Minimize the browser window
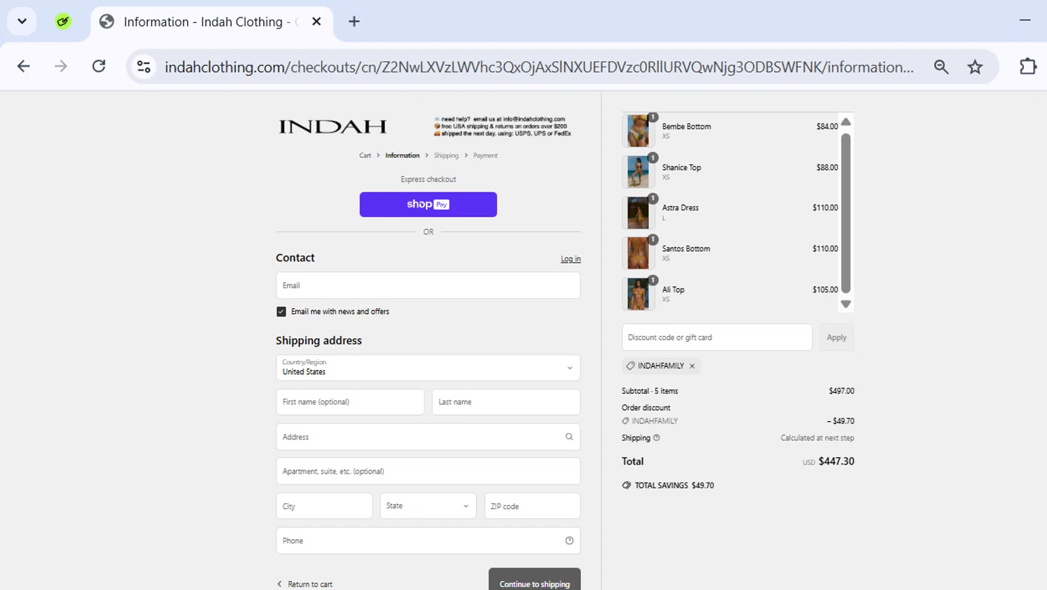The height and width of the screenshot is (590, 1047). coord(1025,21)
